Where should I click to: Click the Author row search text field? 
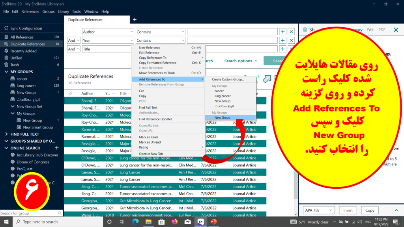[232, 32]
